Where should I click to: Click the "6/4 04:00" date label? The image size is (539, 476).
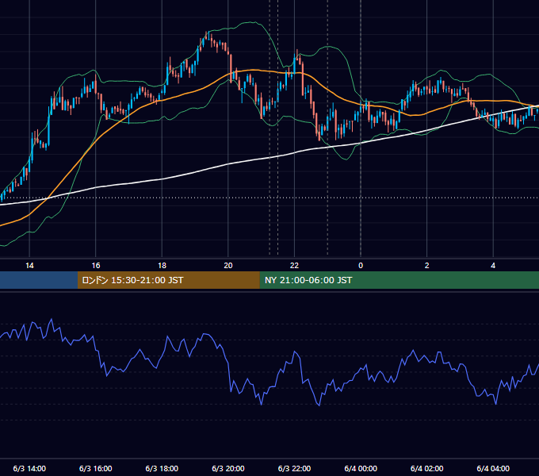[x=493, y=468]
